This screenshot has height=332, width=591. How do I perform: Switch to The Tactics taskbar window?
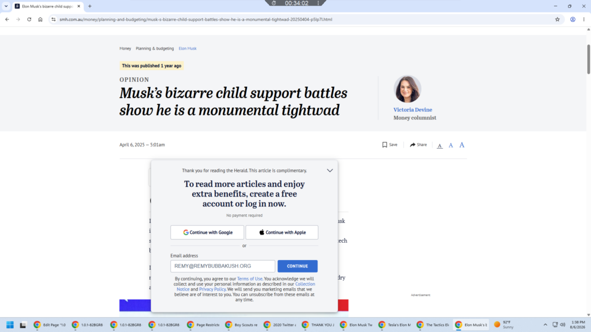click(433, 325)
